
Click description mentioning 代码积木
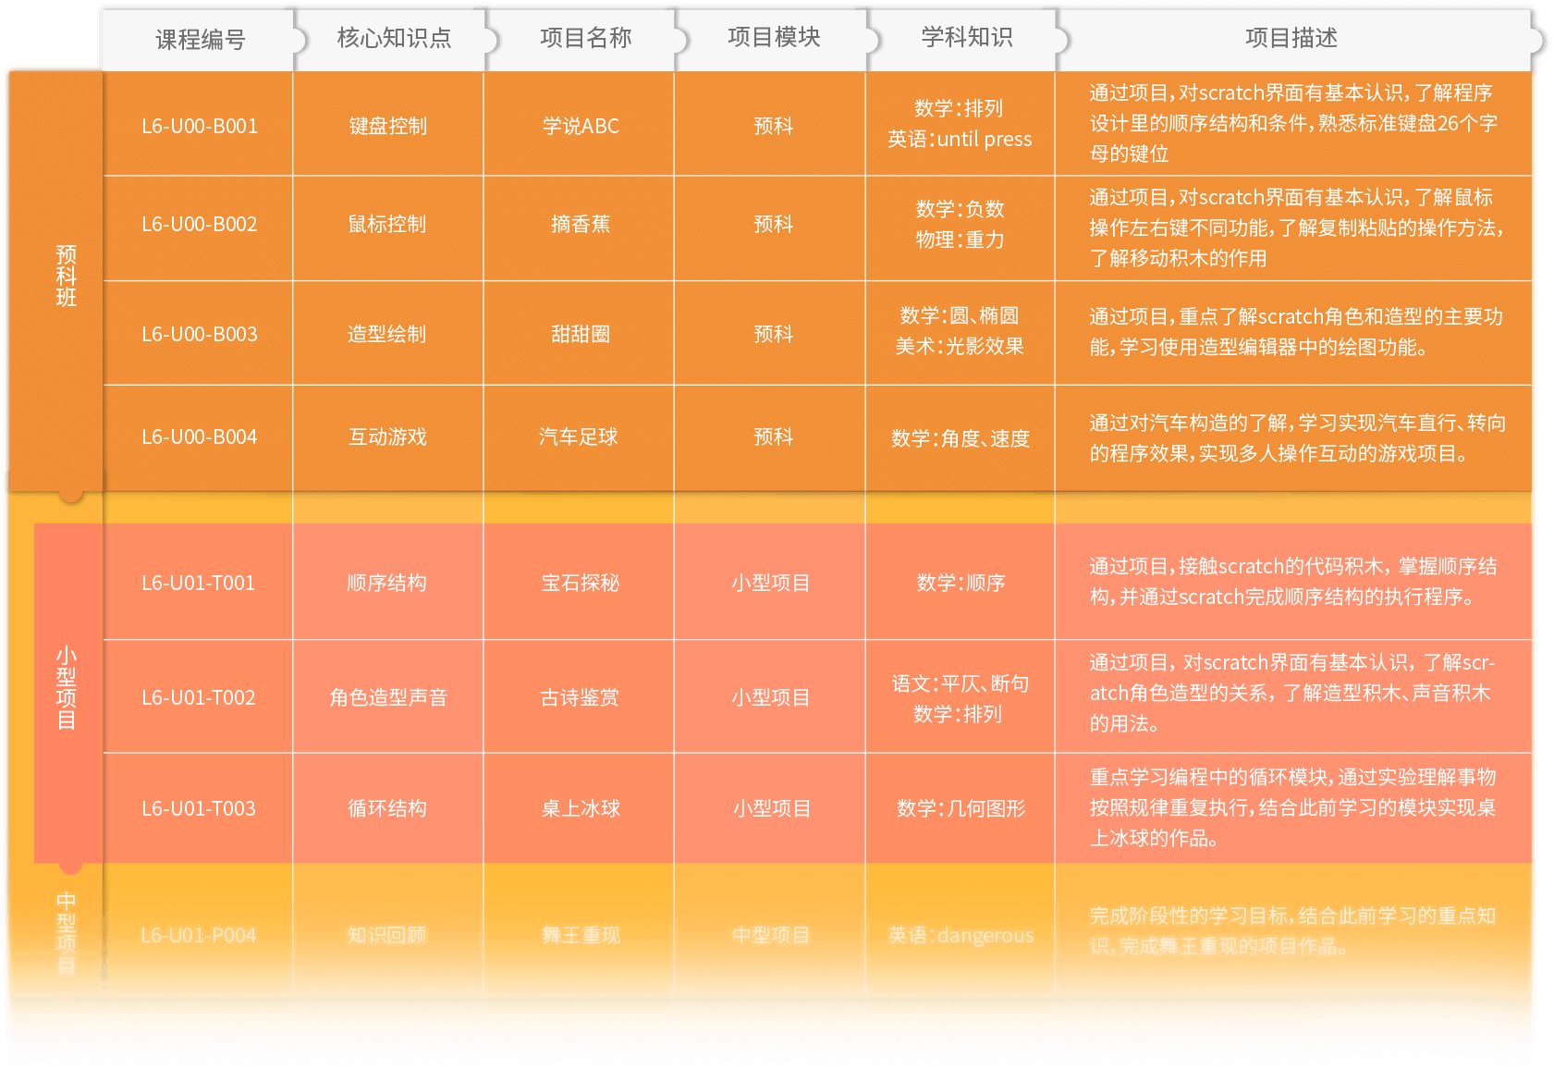[x=1292, y=582]
